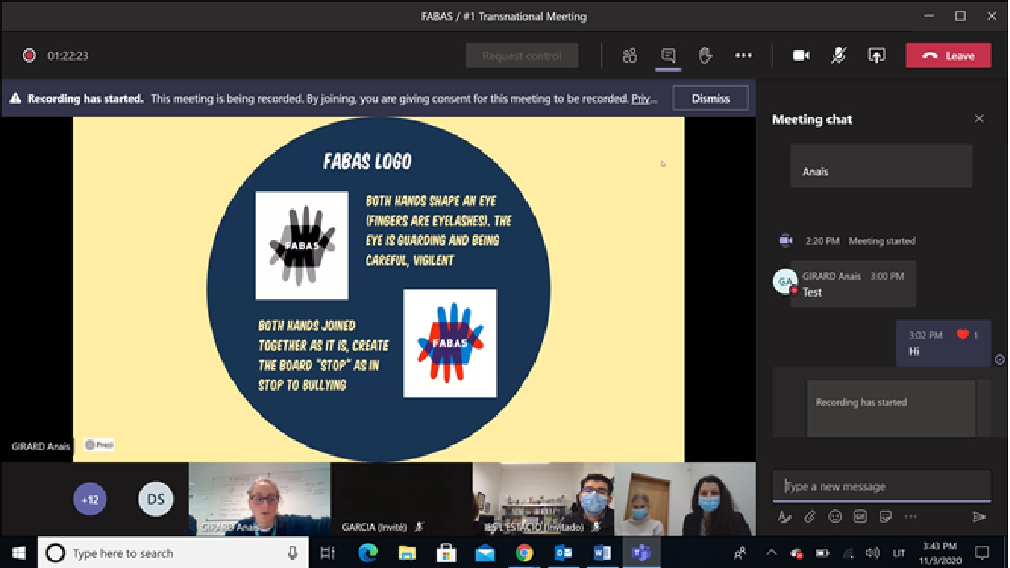Click in the Type a new message field
The image size is (1010, 568).
click(882, 486)
